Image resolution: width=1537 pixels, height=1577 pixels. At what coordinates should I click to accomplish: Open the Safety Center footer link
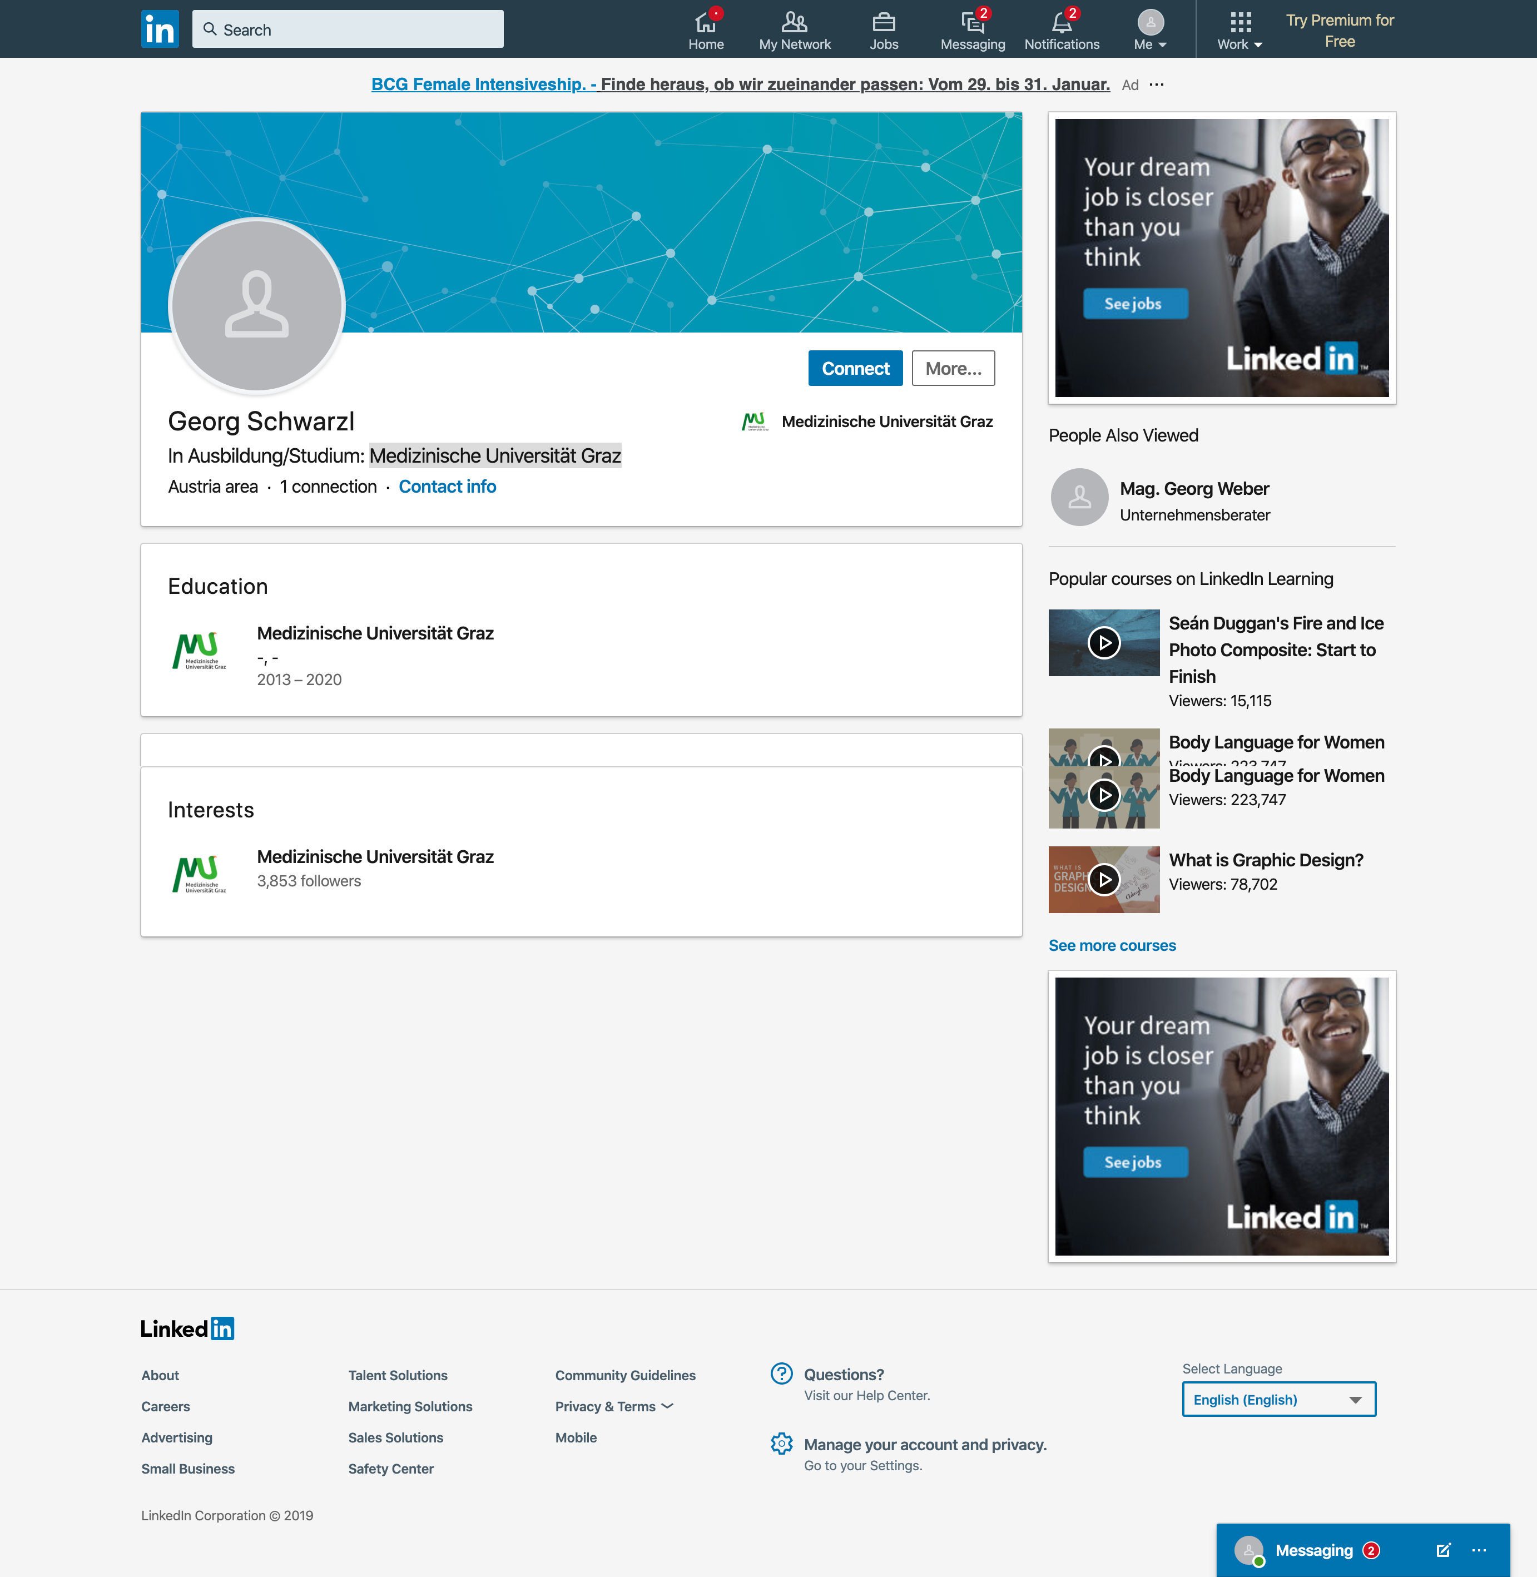click(x=391, y=1469)
